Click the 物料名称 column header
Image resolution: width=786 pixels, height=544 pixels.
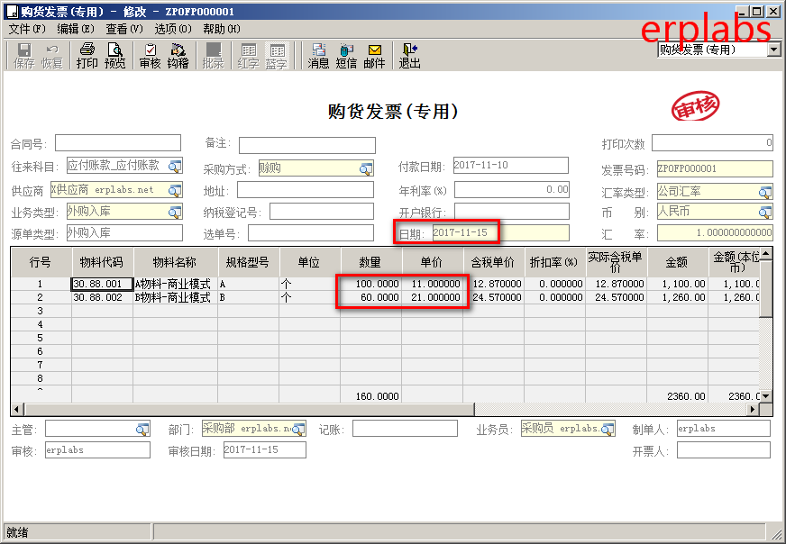175,262
